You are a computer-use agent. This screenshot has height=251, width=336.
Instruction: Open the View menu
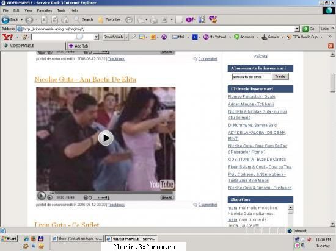[28, 10]
